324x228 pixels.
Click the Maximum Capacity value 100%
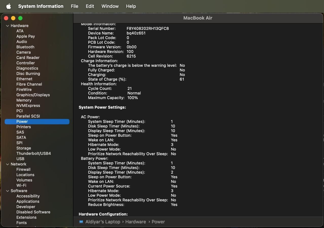[133, 98]
